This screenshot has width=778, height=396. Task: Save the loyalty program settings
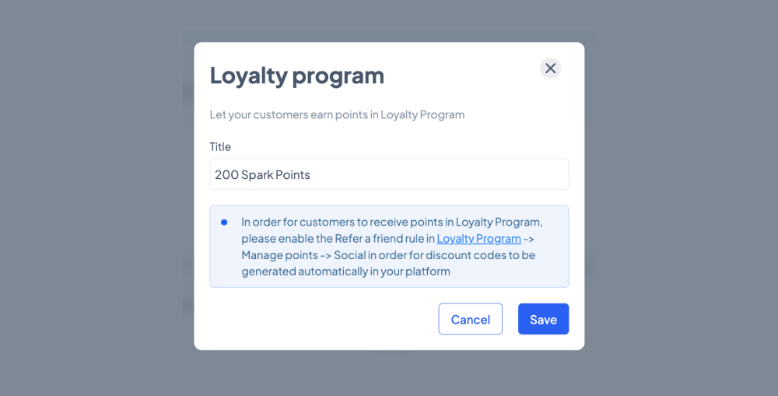coord(543,319)
